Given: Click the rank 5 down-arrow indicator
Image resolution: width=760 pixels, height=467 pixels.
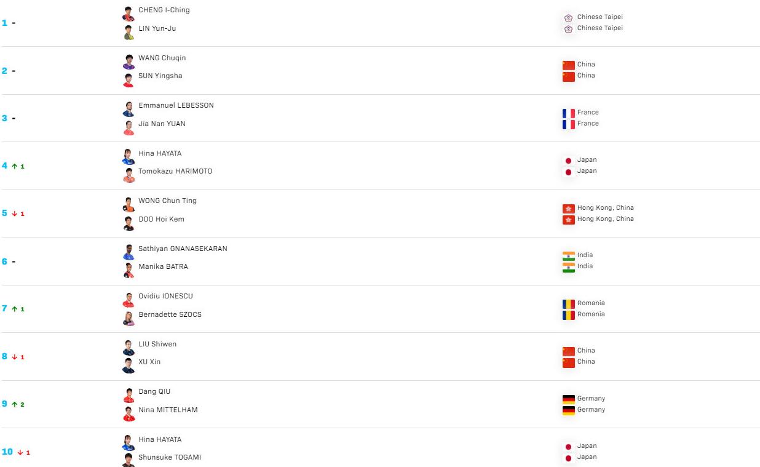Looking at the screenshot, I should [x=14, y=214].
